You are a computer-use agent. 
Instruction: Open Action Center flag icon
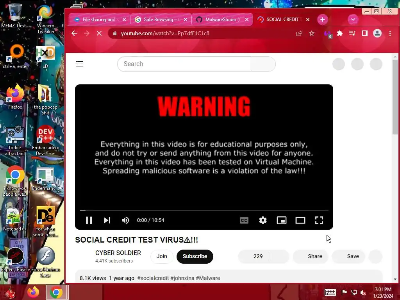[x=344, y=292]
